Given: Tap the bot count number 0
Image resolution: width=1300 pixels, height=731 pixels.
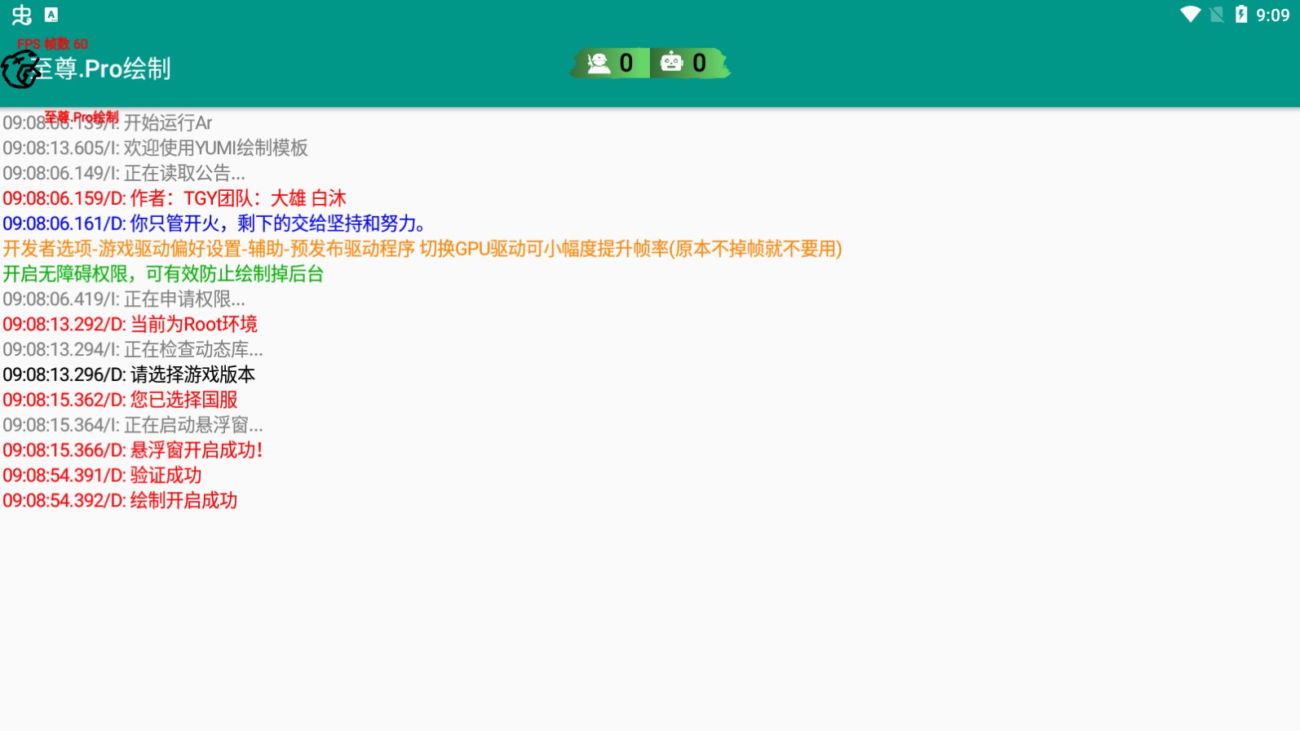Looking at the screenshot, I should 699,63.
